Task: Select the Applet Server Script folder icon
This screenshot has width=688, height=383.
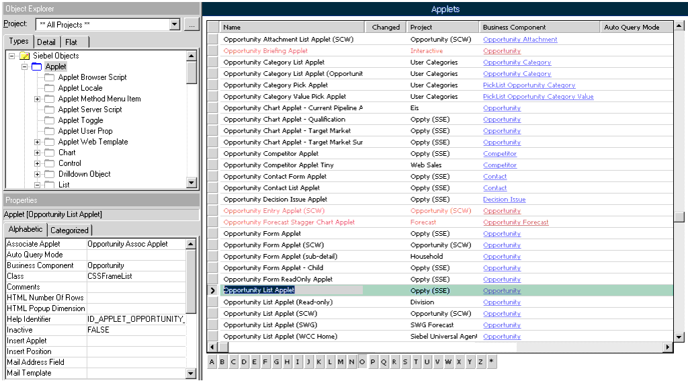Action: pyautogui.click(x=50, y=110)
